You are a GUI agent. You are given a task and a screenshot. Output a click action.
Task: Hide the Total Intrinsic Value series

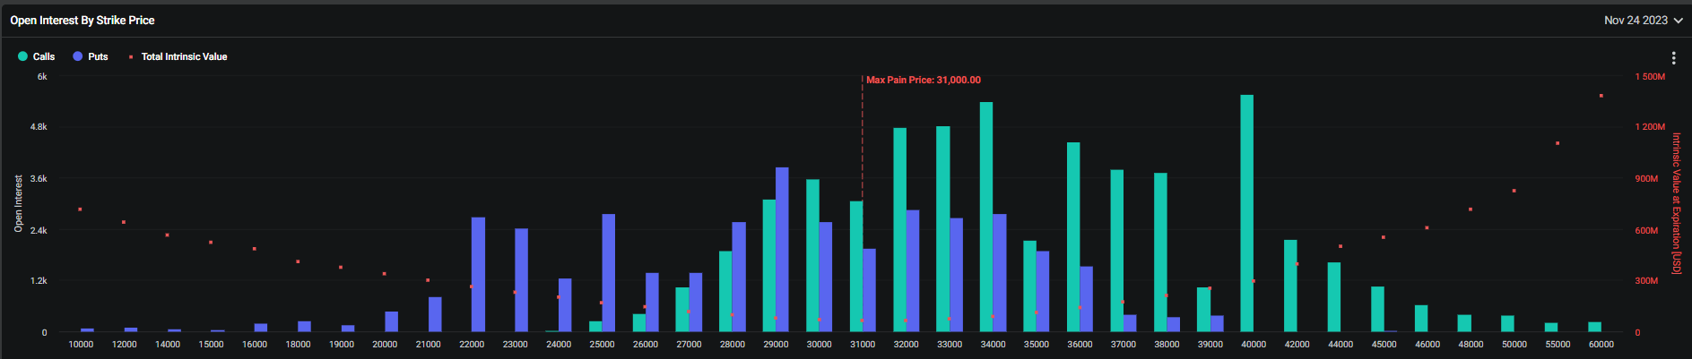pos(184,56)
